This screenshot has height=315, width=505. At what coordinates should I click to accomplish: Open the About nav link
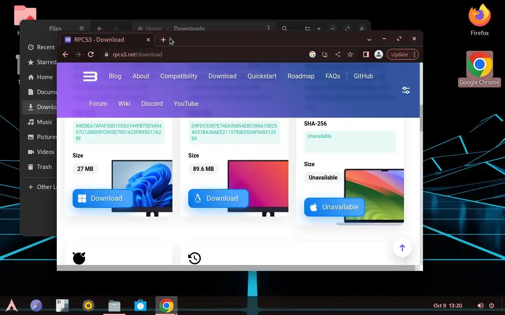pos(141,76)
